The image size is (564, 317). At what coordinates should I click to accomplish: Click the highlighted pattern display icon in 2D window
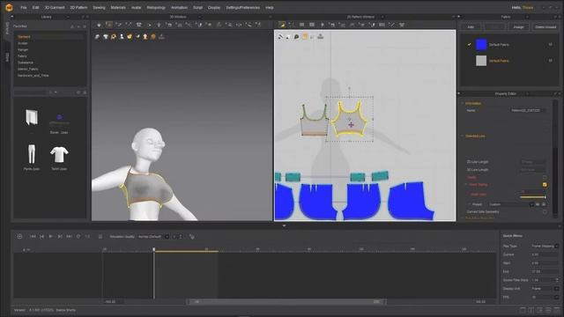point(305,37)
